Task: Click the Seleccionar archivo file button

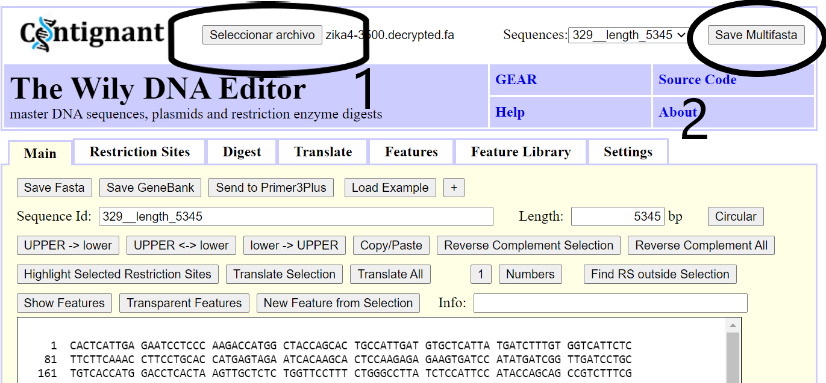Action: point(262,35)
